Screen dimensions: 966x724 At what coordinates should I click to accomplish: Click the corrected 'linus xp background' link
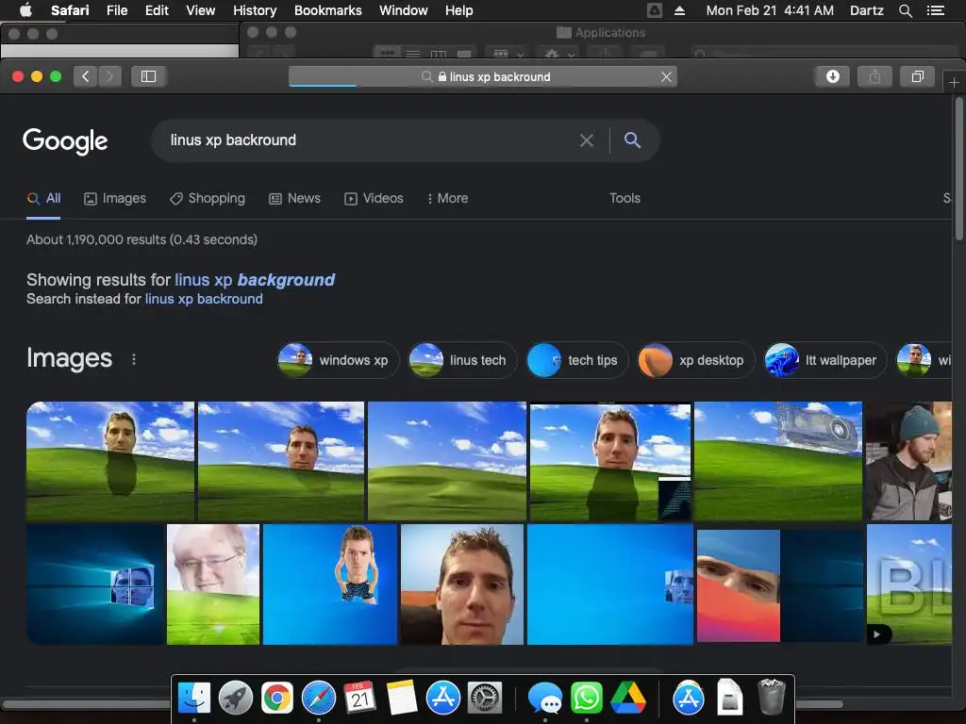[255, 280]
